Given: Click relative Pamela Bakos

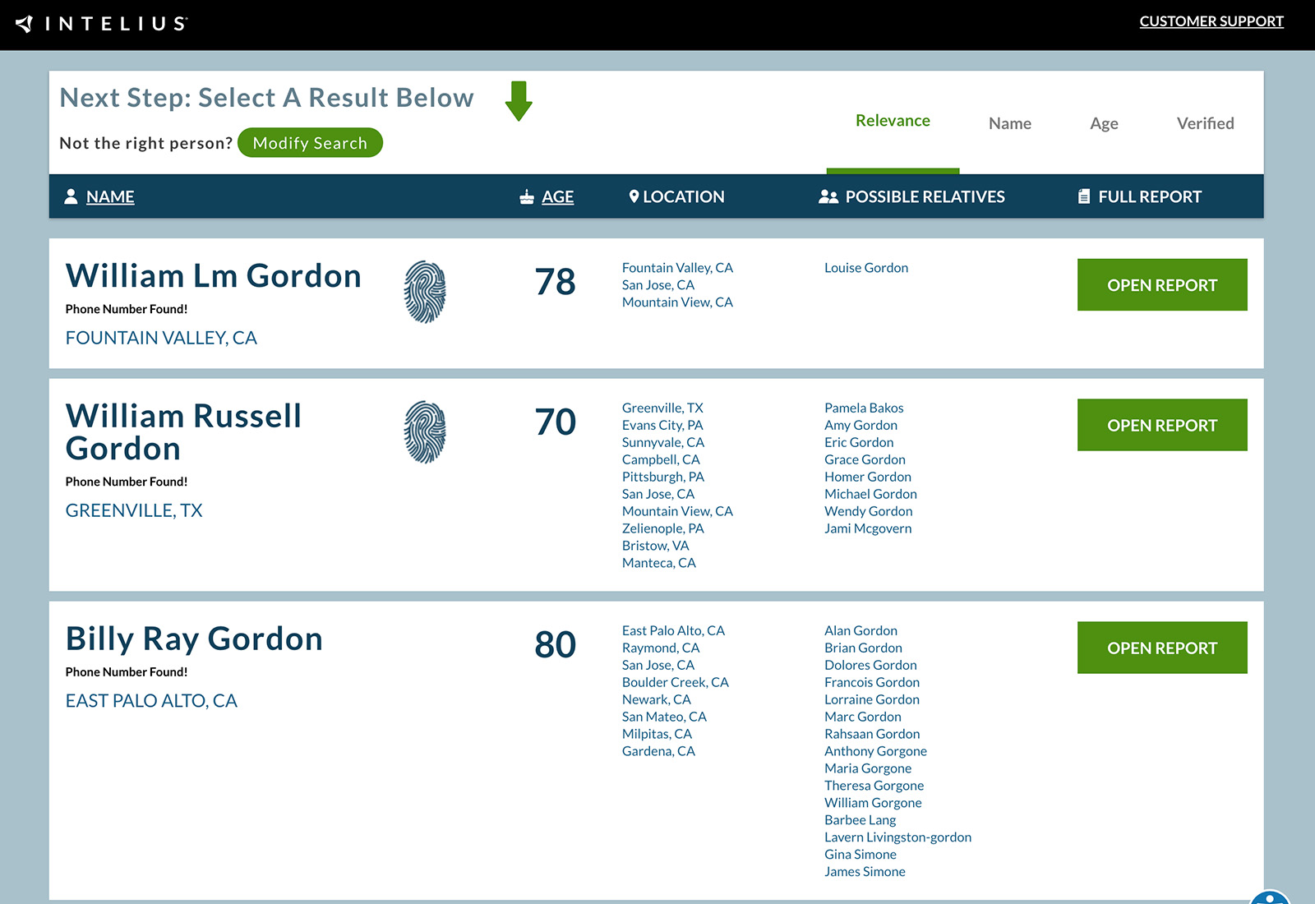Looking at the screenshot, I should pos(864,408).
